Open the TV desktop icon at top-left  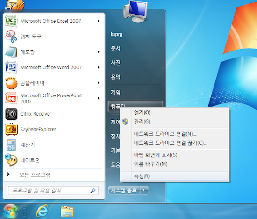(15, 5)
